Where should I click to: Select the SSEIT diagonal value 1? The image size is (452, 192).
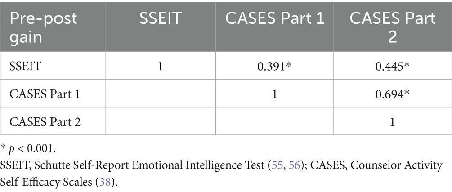click(160, 66)
